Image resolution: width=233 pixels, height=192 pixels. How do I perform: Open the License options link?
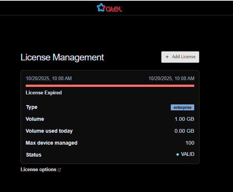coord(38,170)
